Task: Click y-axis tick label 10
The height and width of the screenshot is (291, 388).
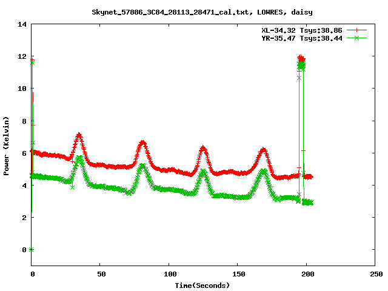Action: pyautogui.click(x=22, y=89)
